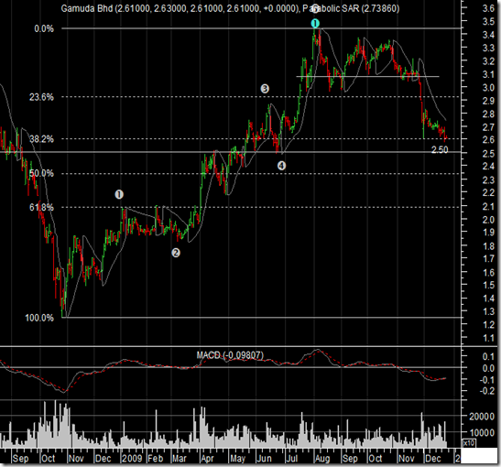Select the 100.0% Fibonacci level label
501x467 pixels.
coord(39,318)
